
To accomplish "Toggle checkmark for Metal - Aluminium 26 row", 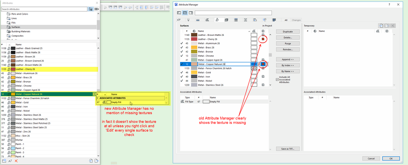I will (181, 43).
